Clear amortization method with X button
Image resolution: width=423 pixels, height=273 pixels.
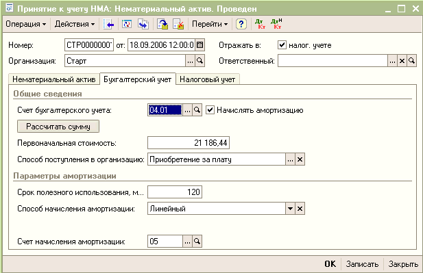[x=300, y=209]
